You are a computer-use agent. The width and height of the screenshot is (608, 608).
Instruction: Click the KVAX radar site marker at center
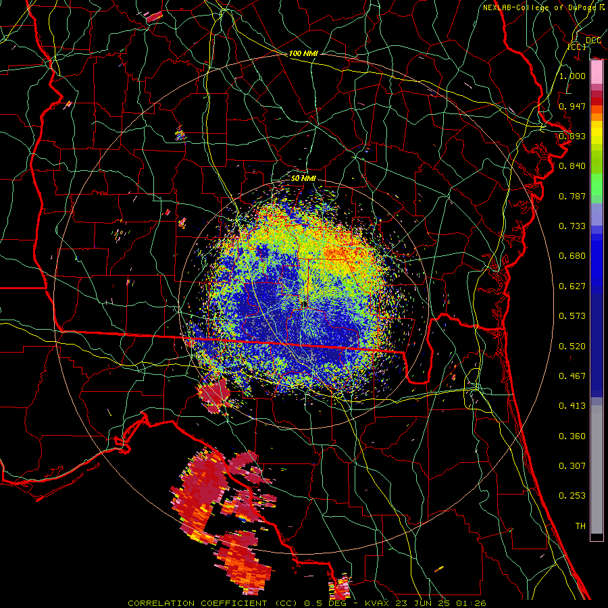pos(304,305)
